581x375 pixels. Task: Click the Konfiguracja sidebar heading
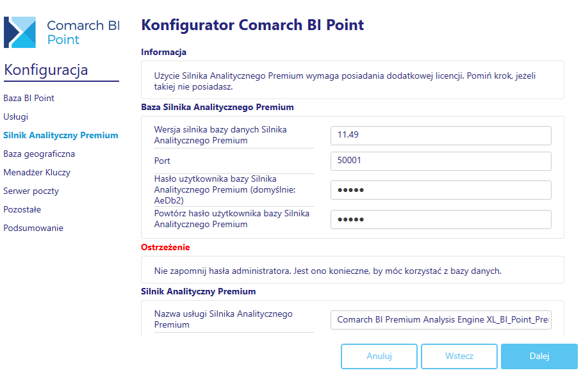pos(46,70)
